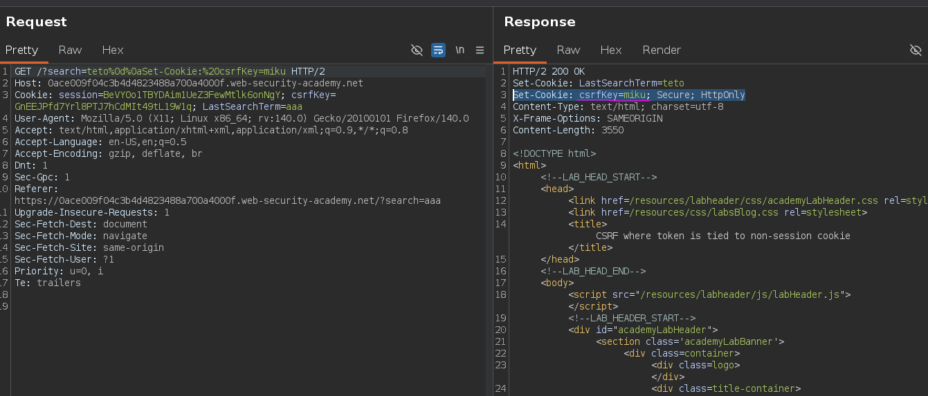This screenshot has height=396, width=928.
Task: Toggle hidden characters icon in Response panel
Action: click(x=916, y=50)
